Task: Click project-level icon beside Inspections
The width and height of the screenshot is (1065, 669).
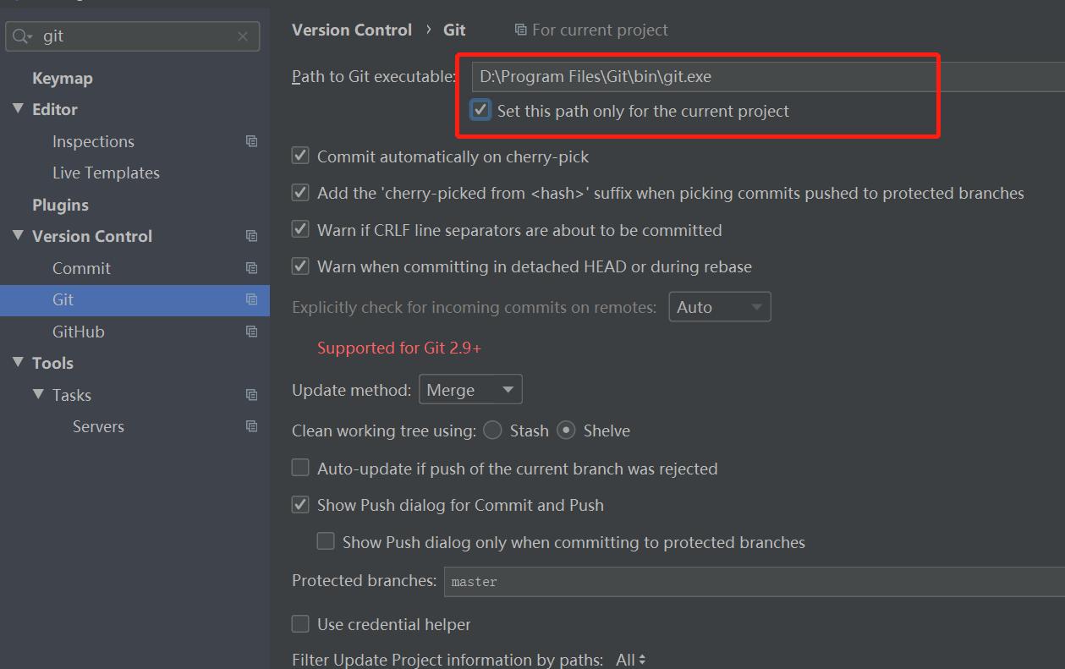Action: tap(251, 141)
